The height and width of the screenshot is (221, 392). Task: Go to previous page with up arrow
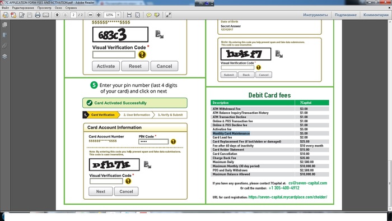(x=57, y=15)
